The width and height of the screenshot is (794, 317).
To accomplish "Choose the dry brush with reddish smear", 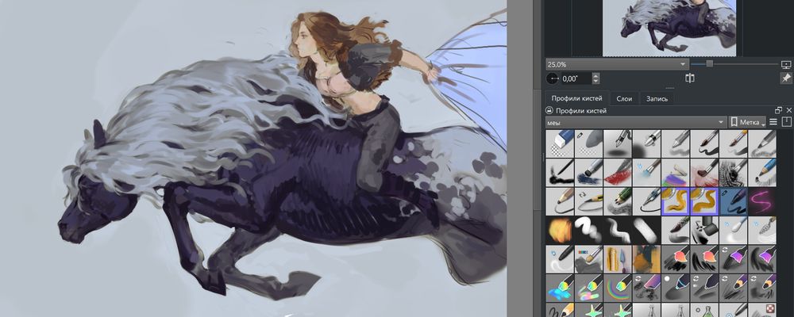I will [704, 173].
